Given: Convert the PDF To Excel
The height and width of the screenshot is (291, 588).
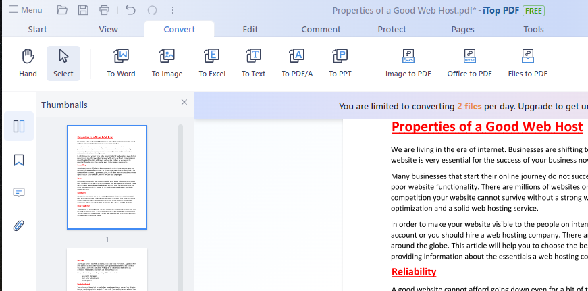Looking at the screenshot, I should [x=212, y=63].
